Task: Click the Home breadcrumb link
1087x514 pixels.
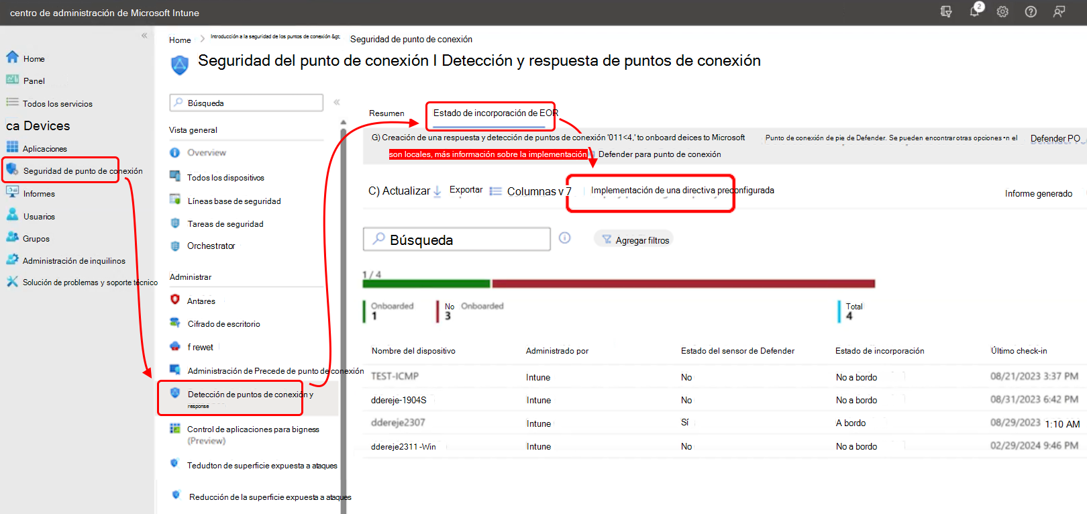Action: pyautogui.click(x=180, y=40)
